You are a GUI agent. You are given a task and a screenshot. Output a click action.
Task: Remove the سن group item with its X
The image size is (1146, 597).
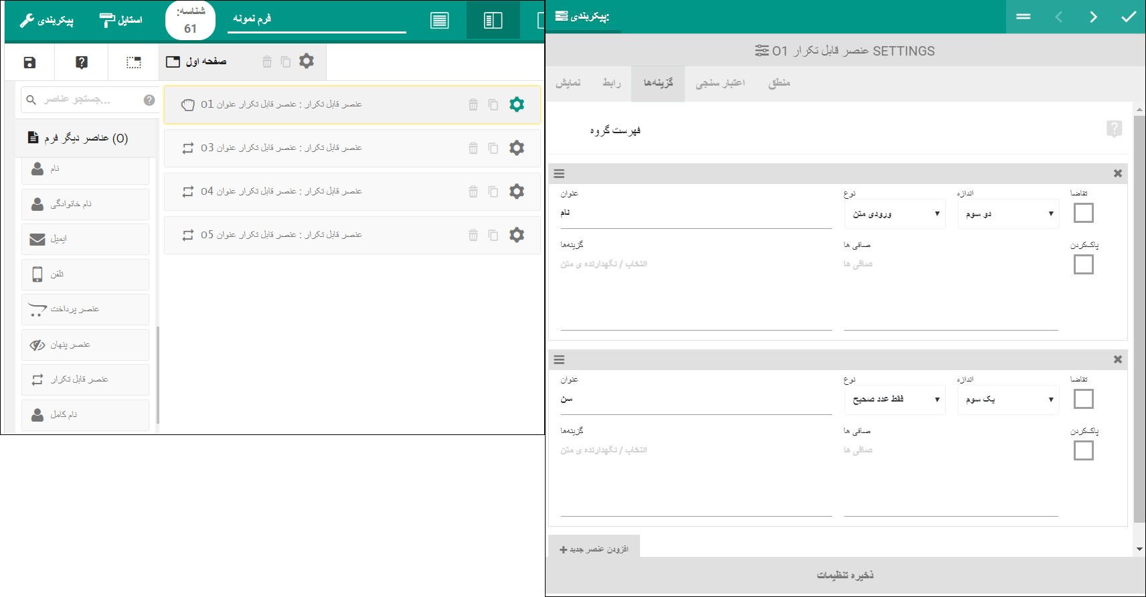[x=1117, y=359]
